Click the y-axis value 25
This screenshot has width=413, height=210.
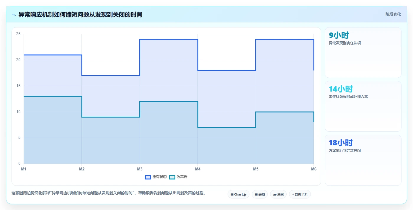[x=18, y=34]
